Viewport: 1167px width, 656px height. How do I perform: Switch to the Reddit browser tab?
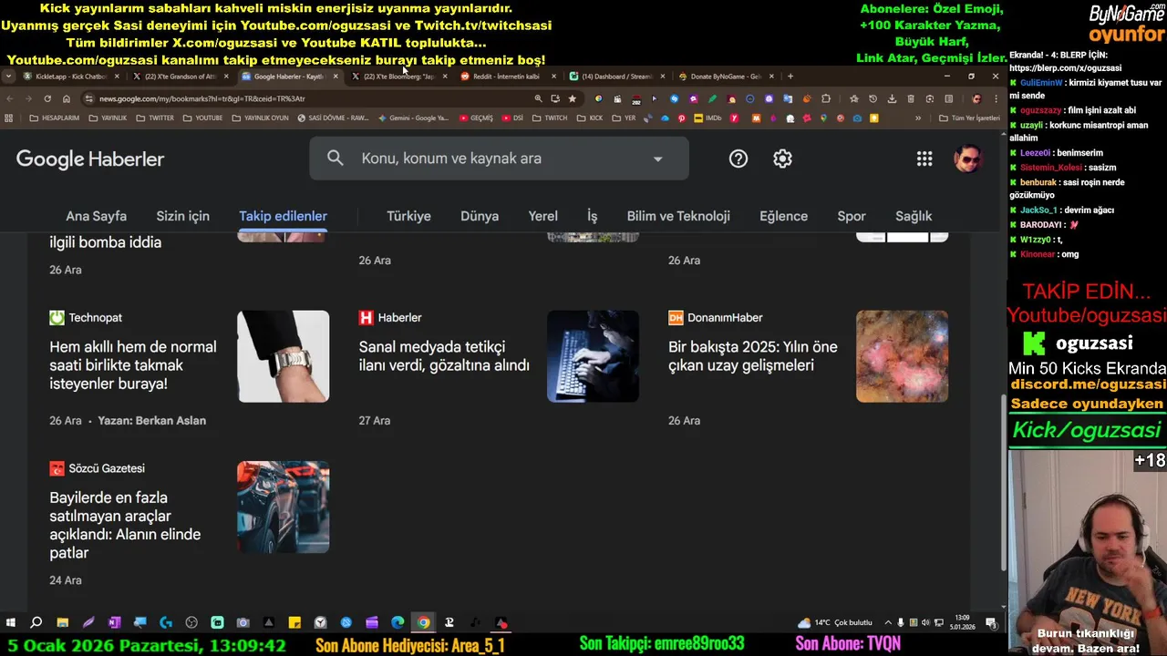[x=506, y=77]
